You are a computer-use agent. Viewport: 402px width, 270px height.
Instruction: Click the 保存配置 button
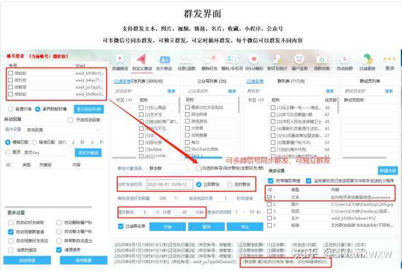click(x=84, y=261)
